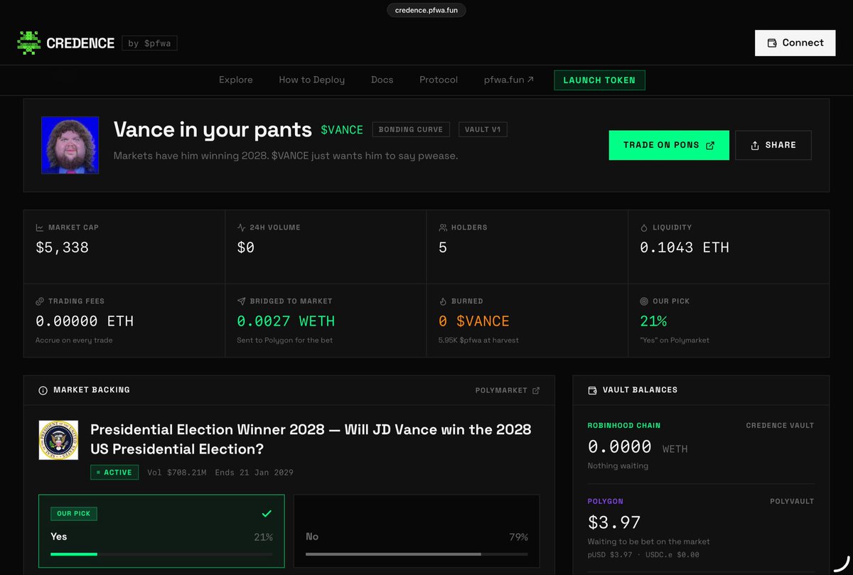
Task: Click the LAUNCH TOKEN button
Action: pos(599,80)
